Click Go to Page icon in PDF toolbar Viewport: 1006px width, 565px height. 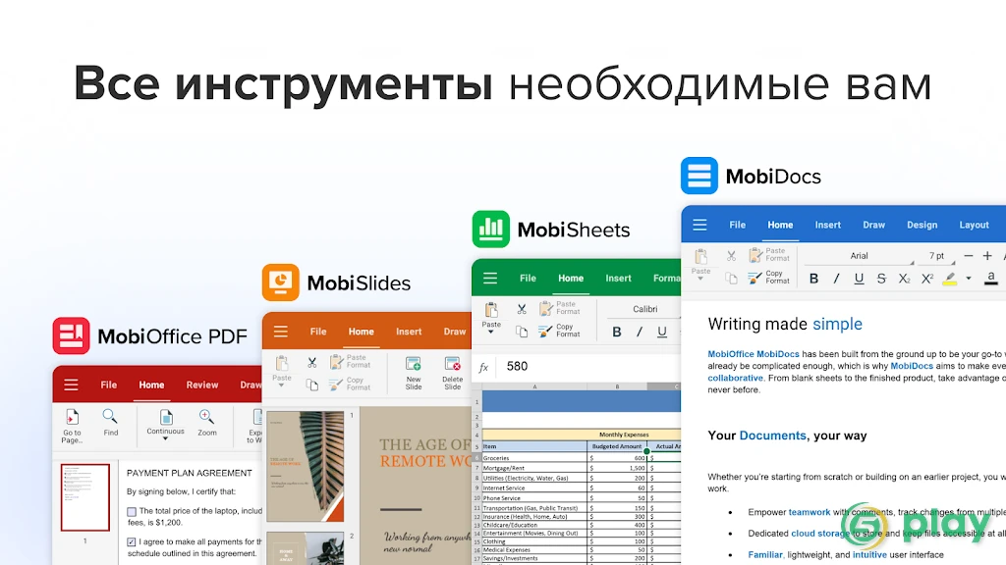coord(72,426)
